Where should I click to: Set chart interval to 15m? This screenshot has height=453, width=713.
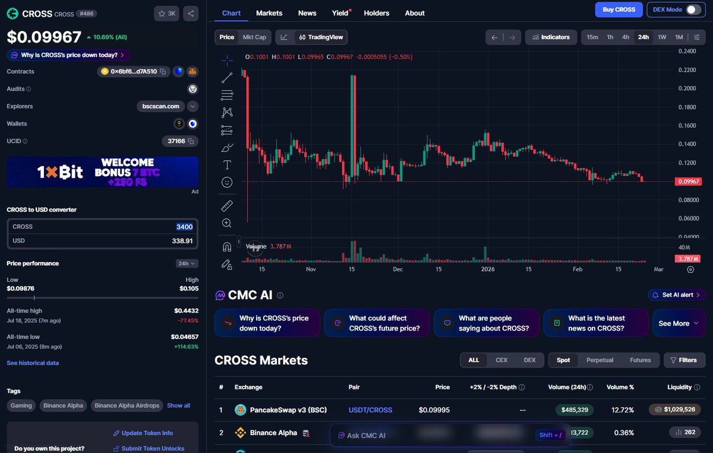[592, 37]
